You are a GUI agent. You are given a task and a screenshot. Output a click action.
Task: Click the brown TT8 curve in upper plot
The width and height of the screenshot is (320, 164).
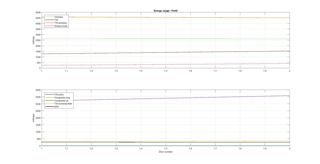[x=166, y=52]
